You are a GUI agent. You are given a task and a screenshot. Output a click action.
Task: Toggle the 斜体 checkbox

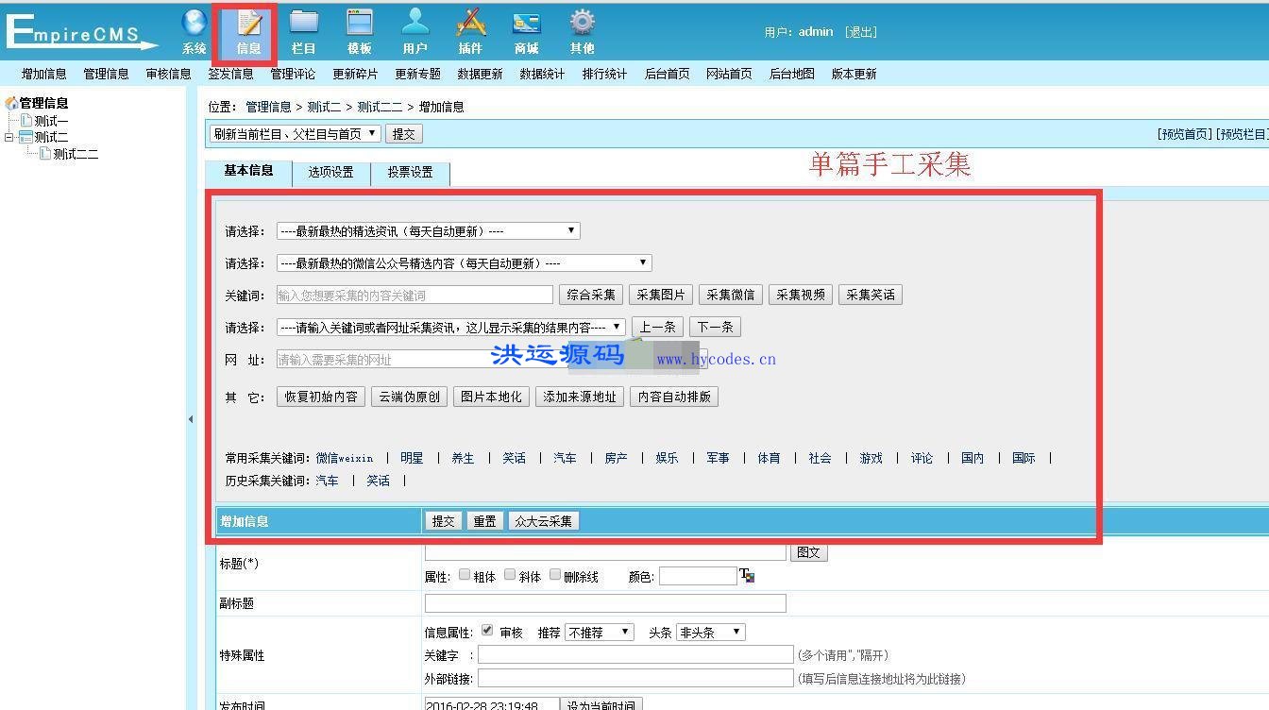(510, 575)
